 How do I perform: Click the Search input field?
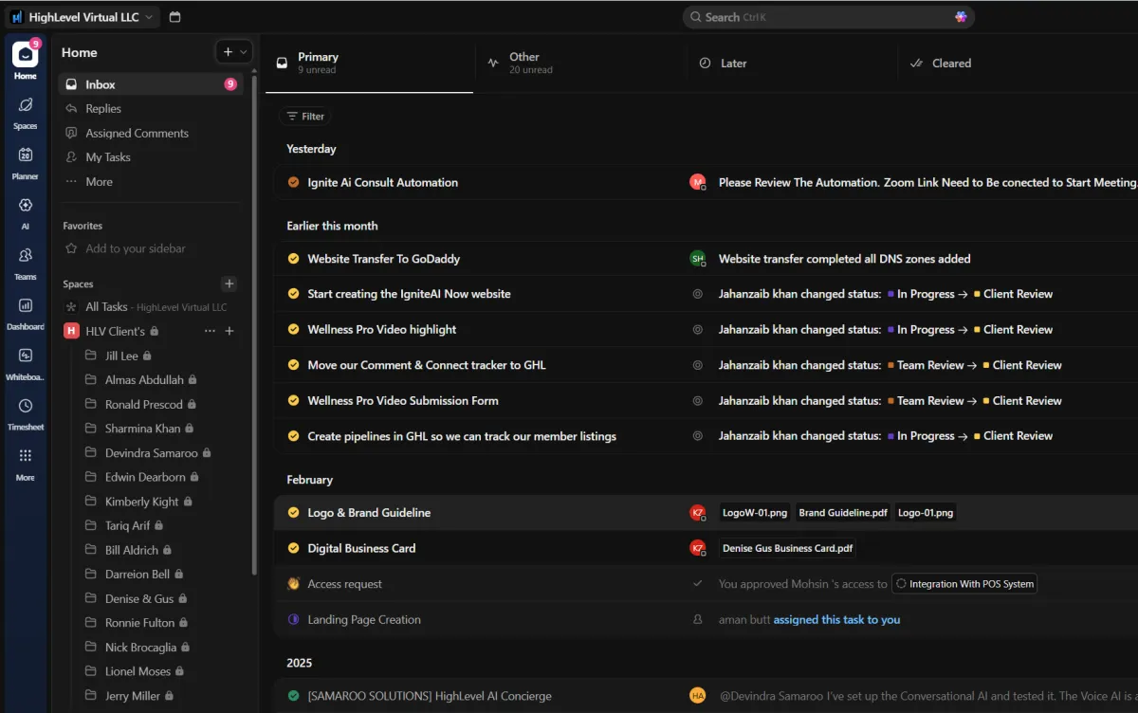tap(825, 17)
